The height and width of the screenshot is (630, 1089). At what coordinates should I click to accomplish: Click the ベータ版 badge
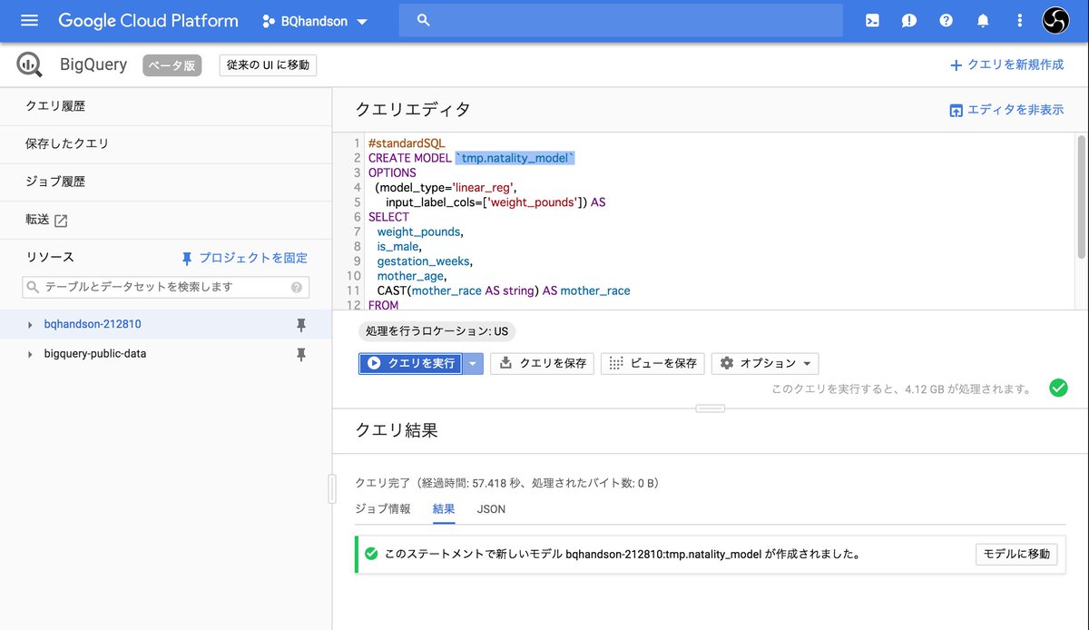click(172, 65)
